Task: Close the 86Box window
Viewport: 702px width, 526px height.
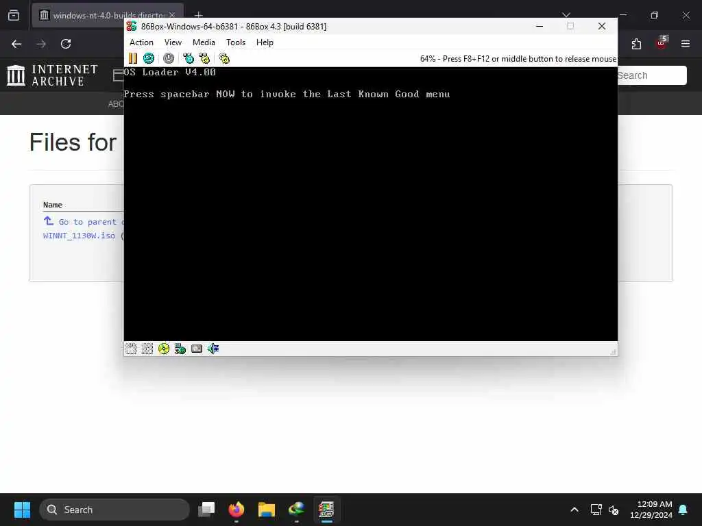Action: pos(602,27)
